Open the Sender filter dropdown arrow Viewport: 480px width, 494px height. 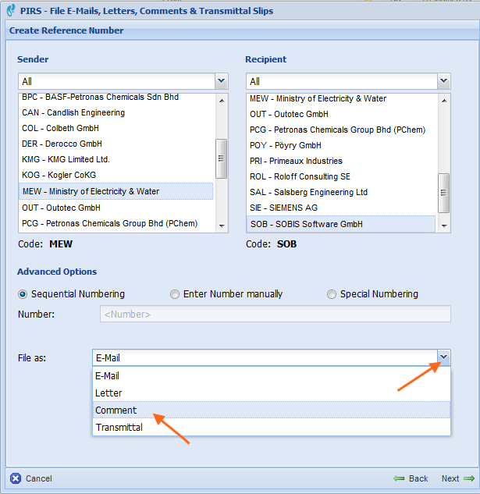point(221,81)
